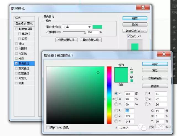Open the 混合模式 dropdown set to 正常
Image resolution: width=177 pixels, height=136 pixels.
tap(77, 27)
